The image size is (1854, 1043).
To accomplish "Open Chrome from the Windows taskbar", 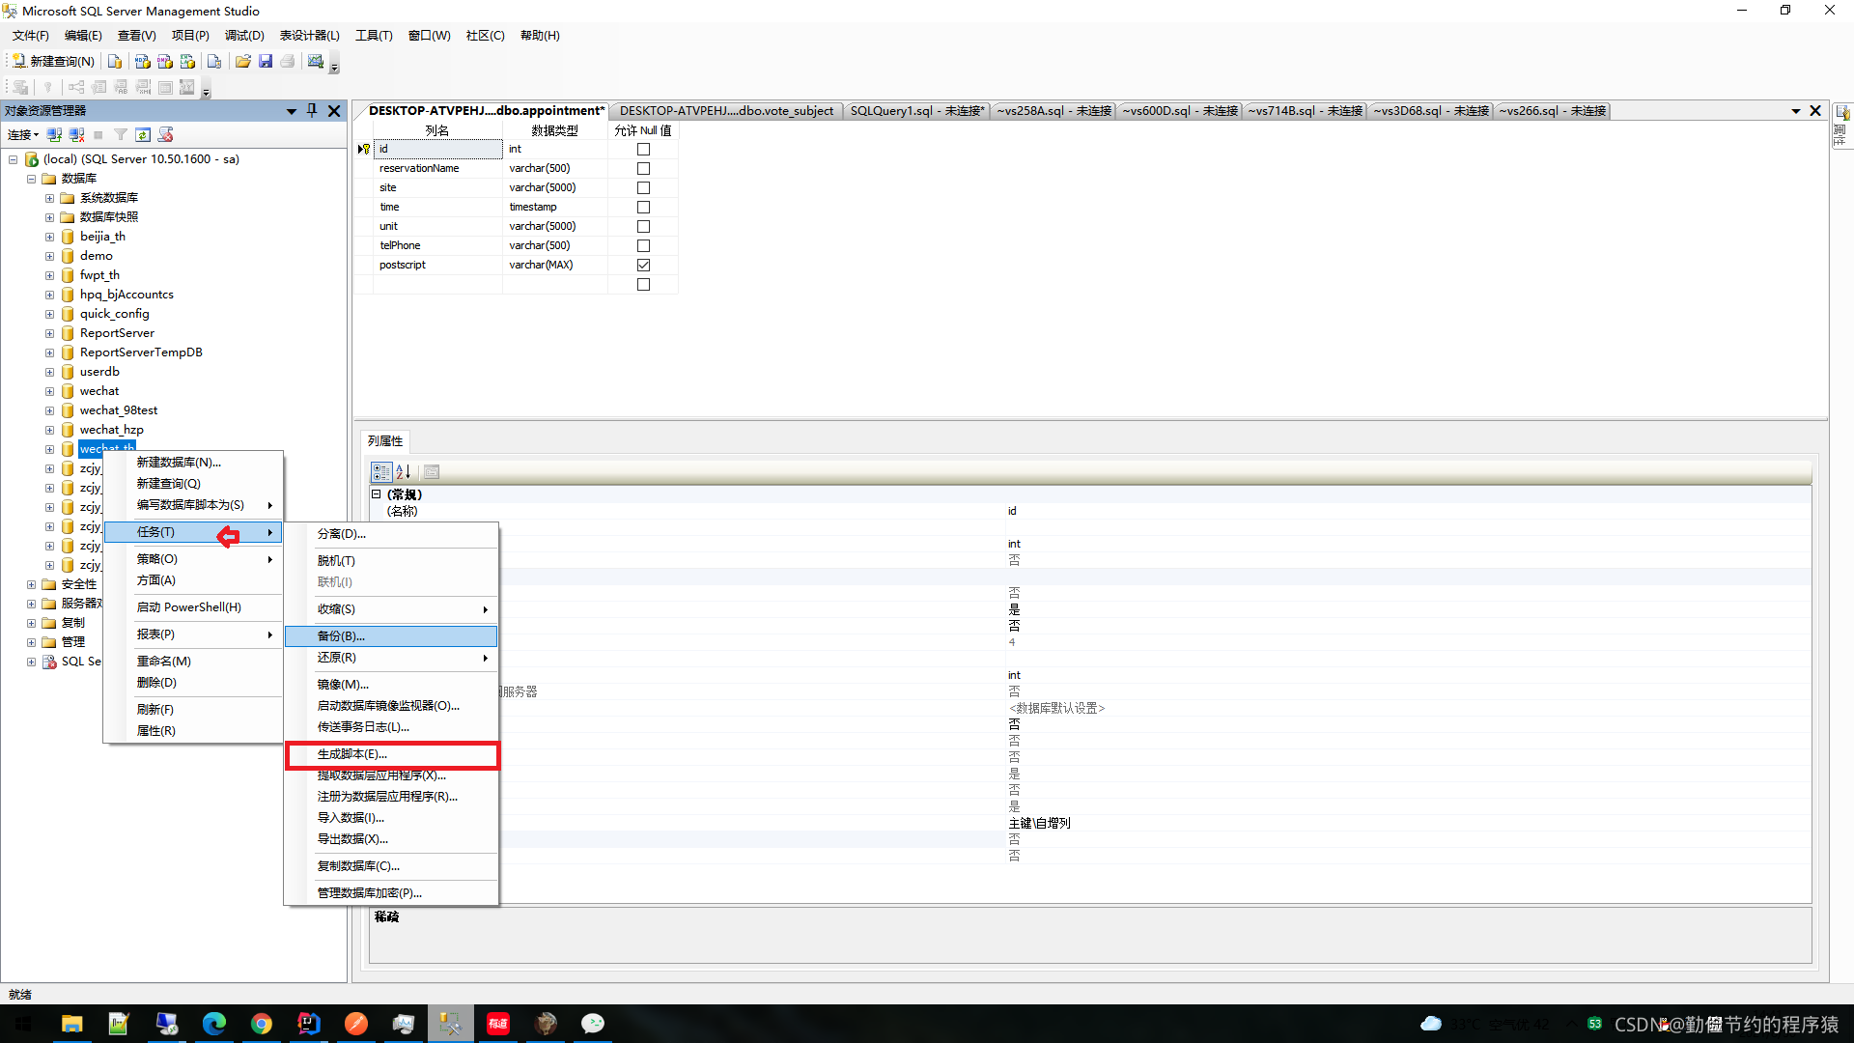I will click(261, 1024).
